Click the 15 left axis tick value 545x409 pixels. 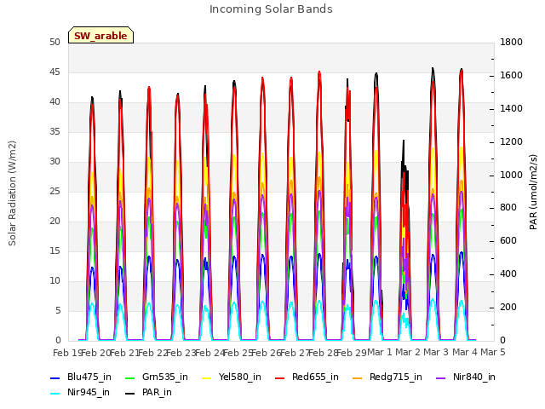tap(54, 251)
